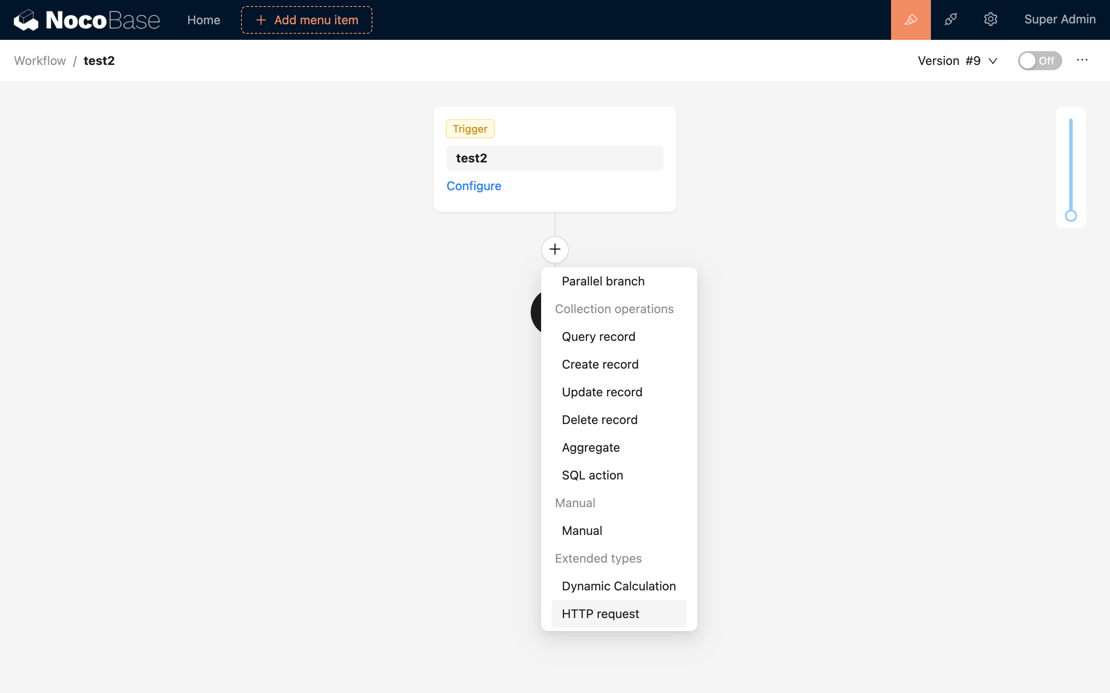Screen dimensions: 1110x693
Task: Open the workflow ellipsis actions menu
Action: [x=1083, y=60]
